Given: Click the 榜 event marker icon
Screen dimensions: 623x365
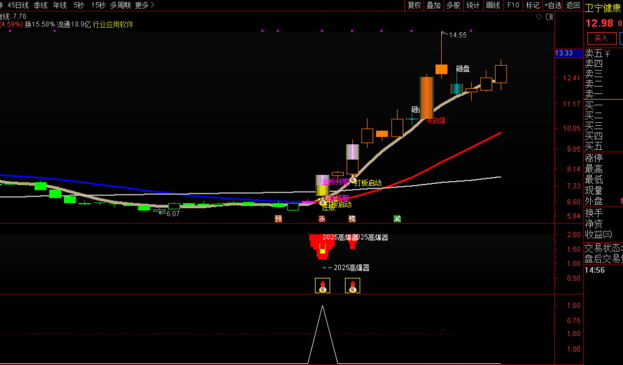Looking at the screenshot, I should [x=352, y=219].
